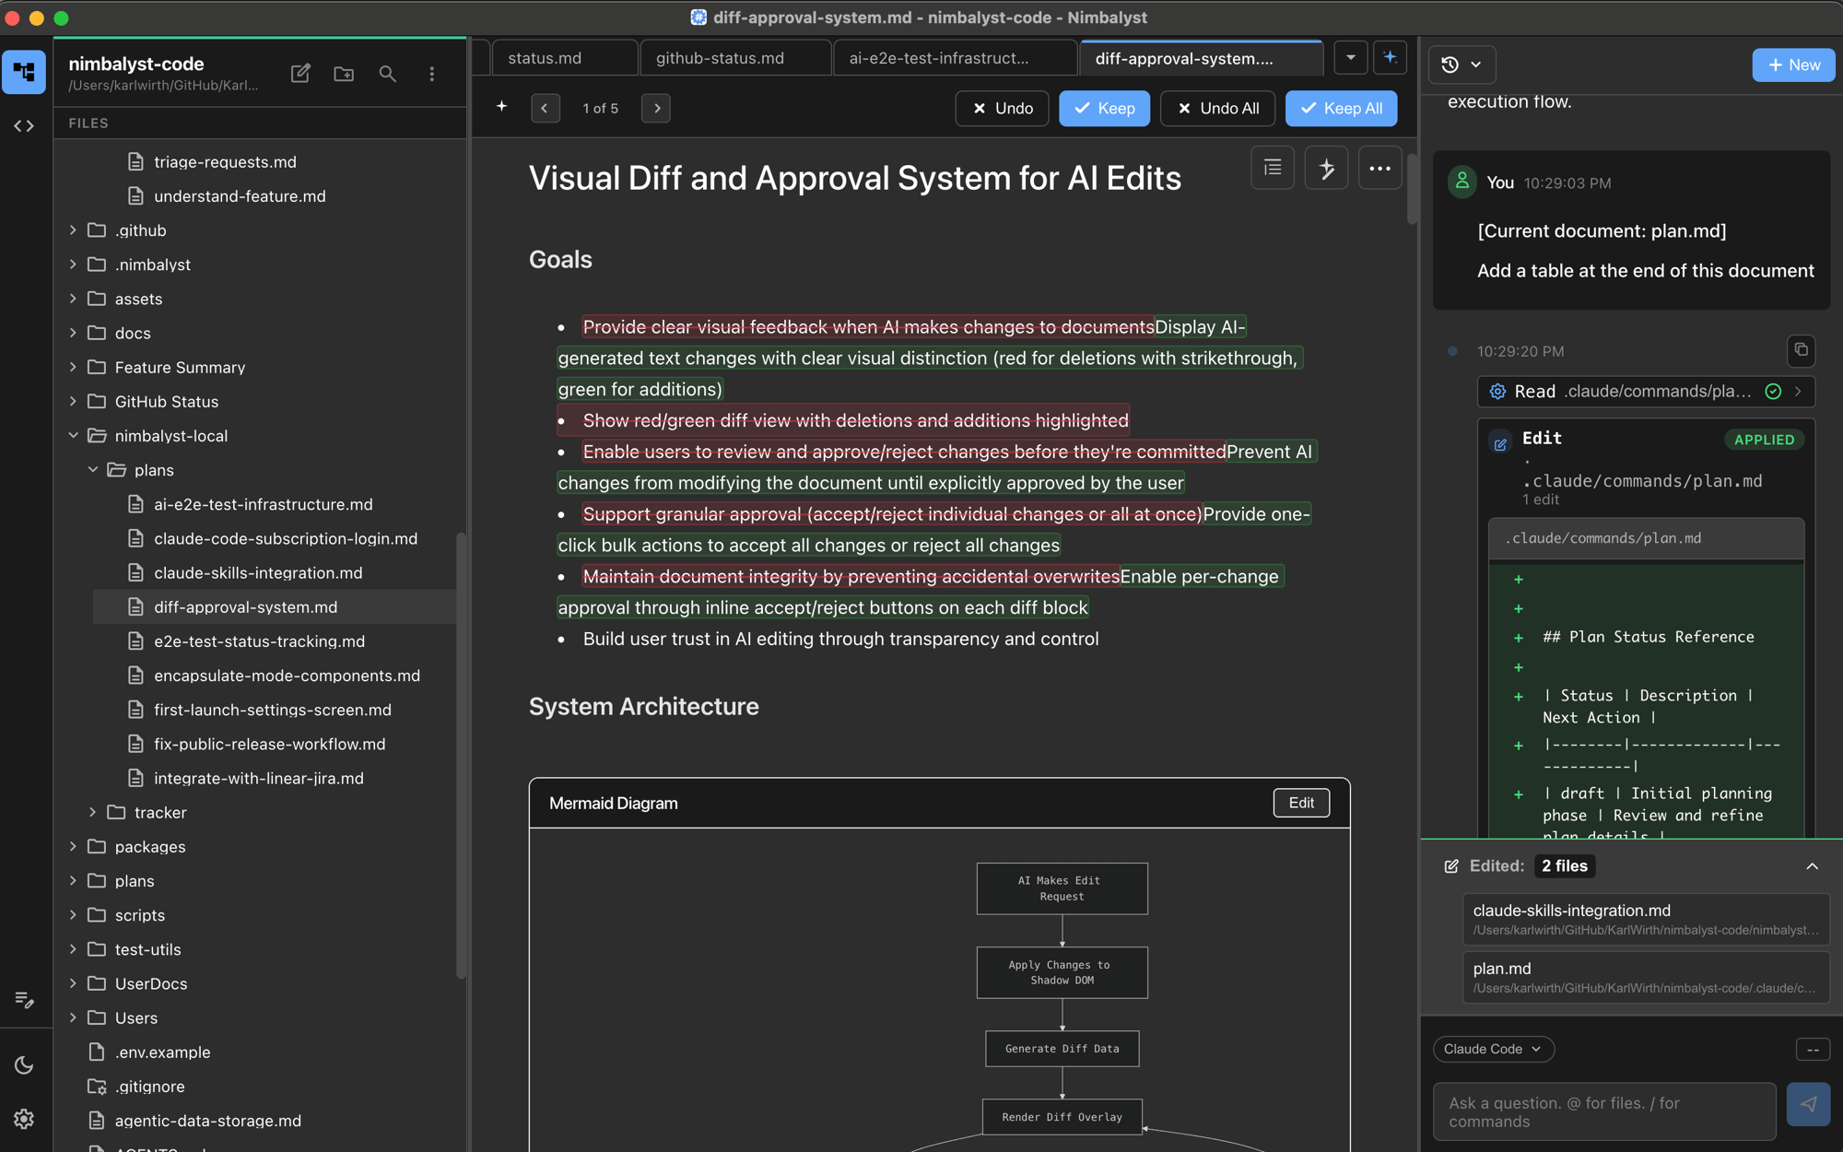Switch to github-status.md tab
The width and height of the screenshot is (1843, 1152).
point(720,58)
